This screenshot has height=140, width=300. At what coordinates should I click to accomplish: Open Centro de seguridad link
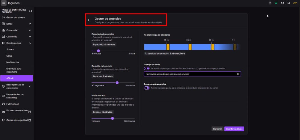16,120
